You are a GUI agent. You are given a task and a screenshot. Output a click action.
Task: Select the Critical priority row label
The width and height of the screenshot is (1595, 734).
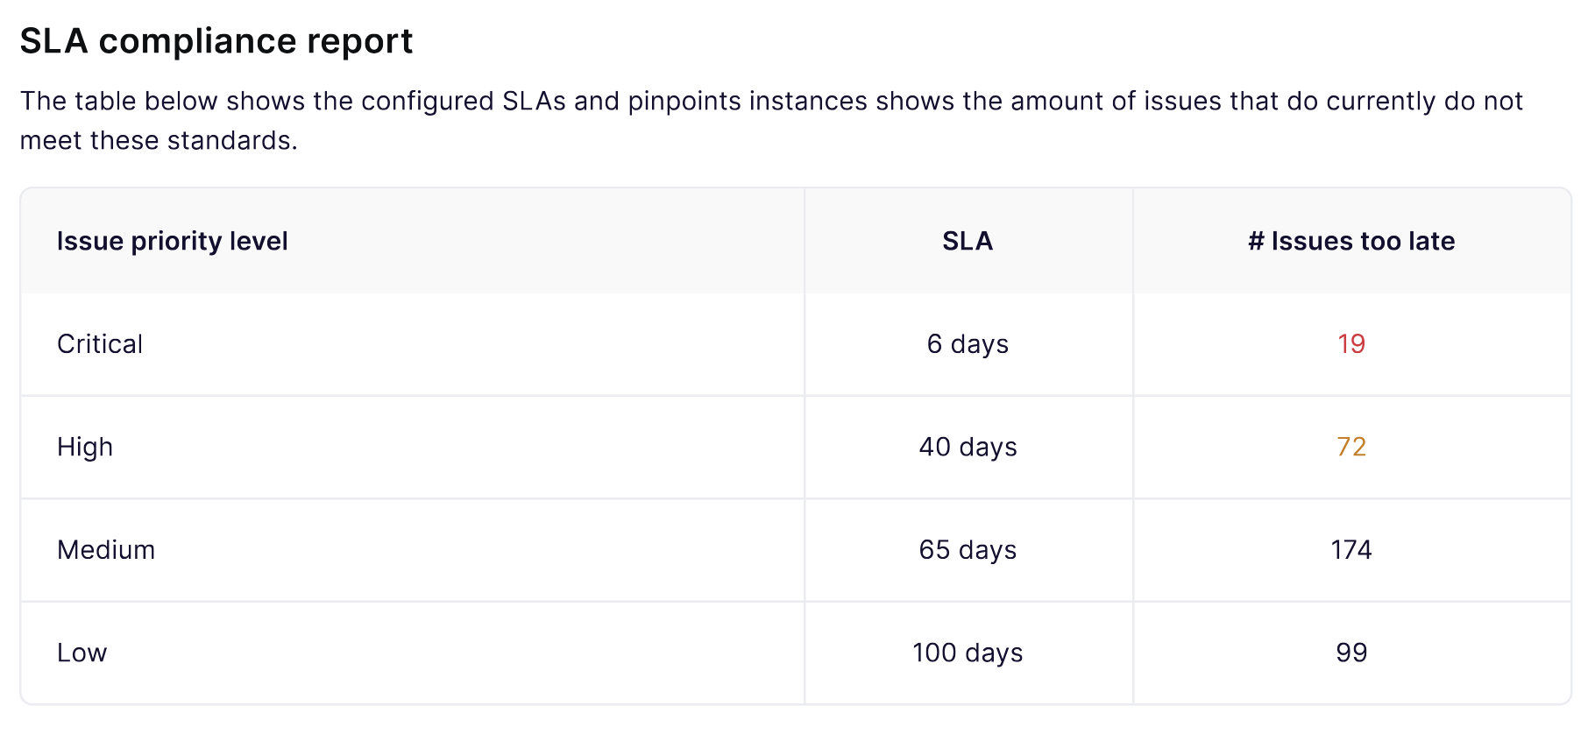(100, 344)
